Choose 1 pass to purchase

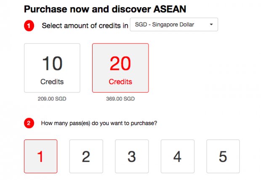coord(40,156)
